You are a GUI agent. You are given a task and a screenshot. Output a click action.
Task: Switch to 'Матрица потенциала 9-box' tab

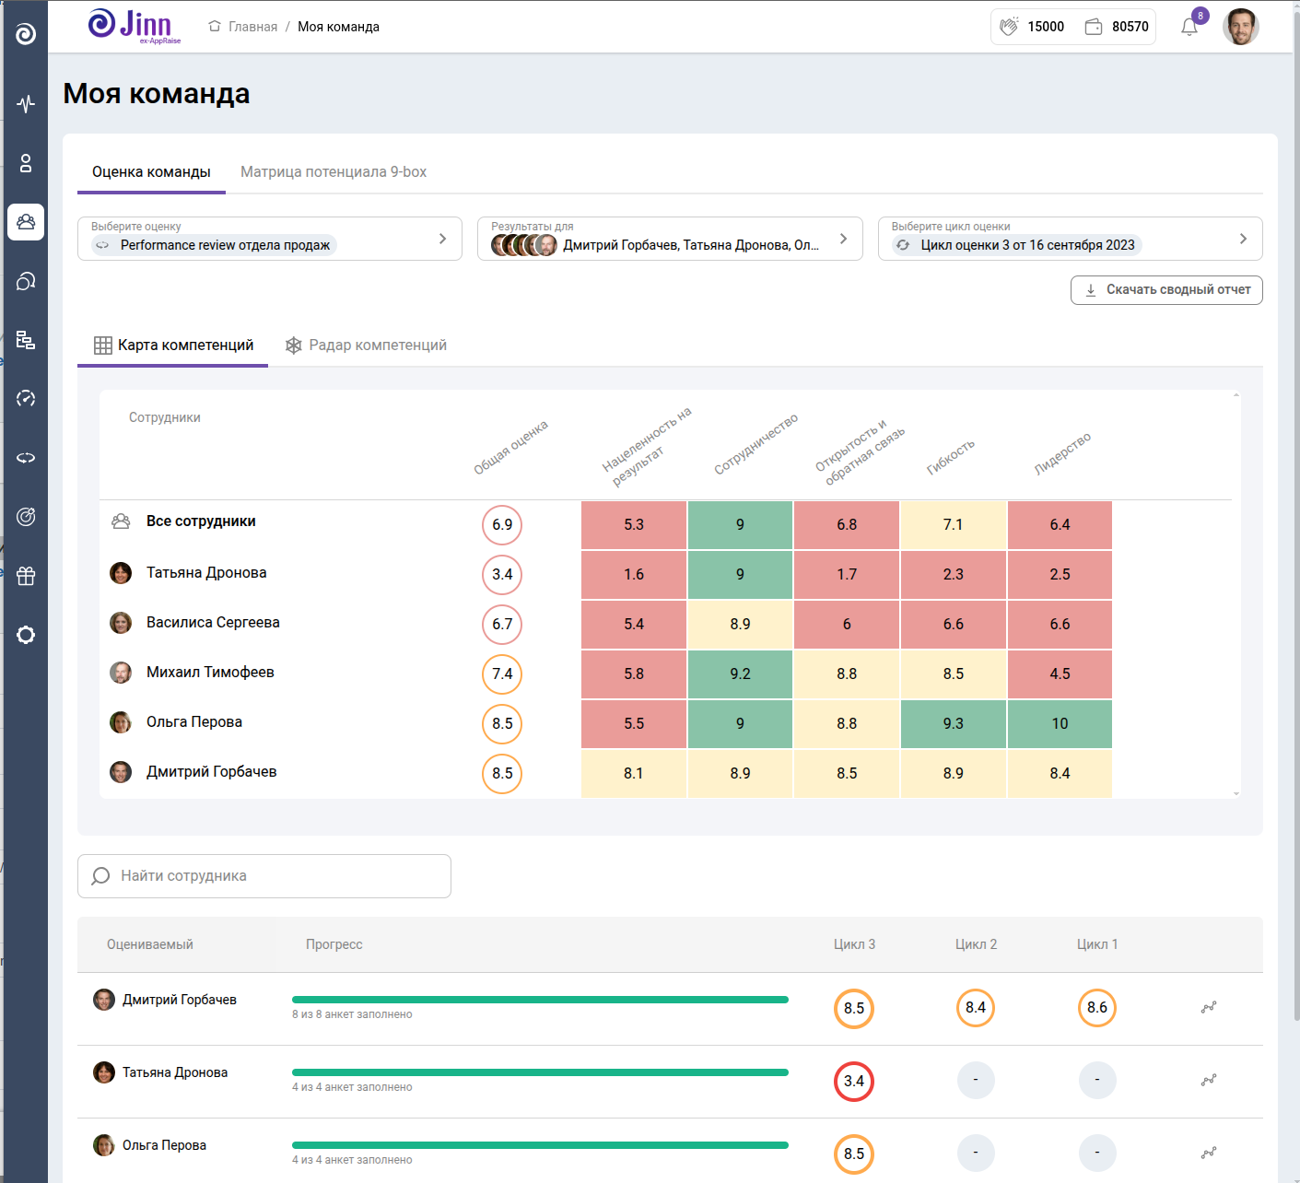[x=334, y=172]
